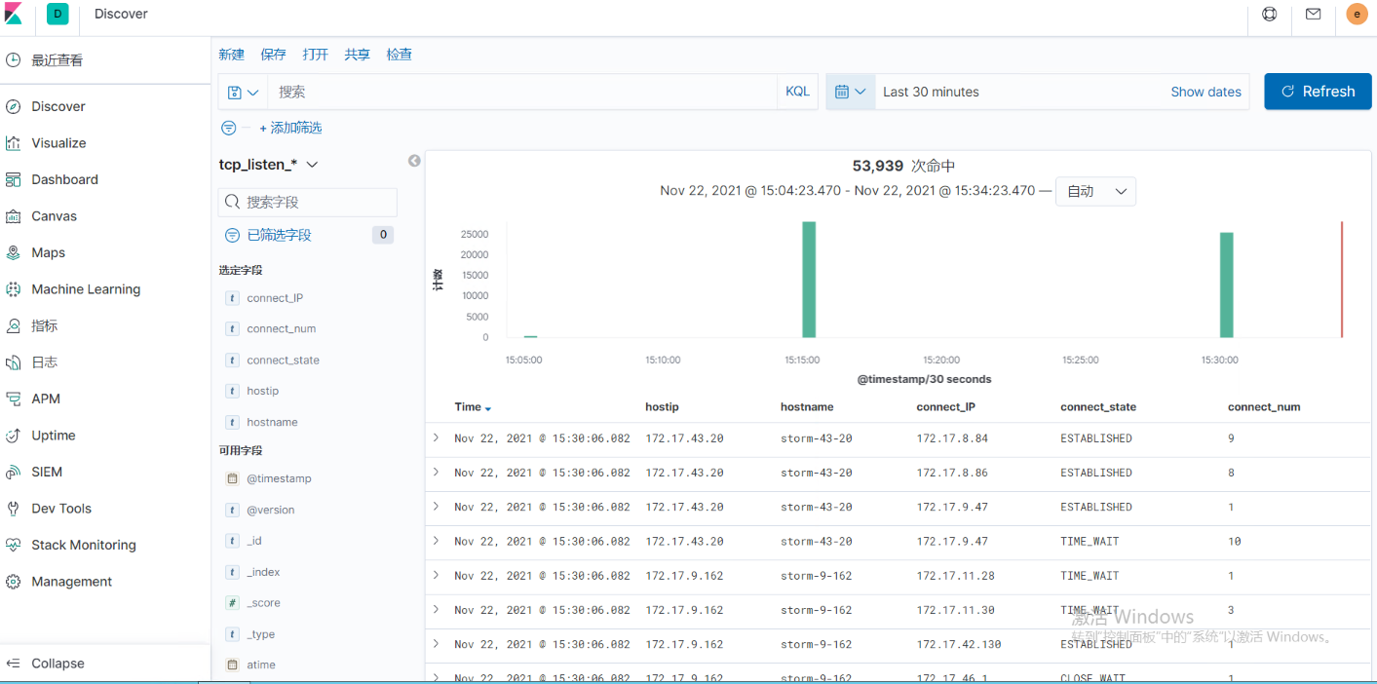The width and height of the screenshot is (1377, 684).
Task: Open Dashboard from sidebar
Action: point(64,179)
